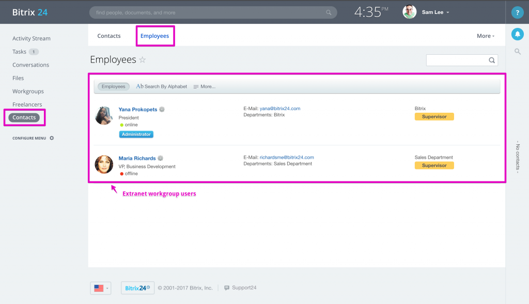Click "Departments: Sales Department" text
Screen dimensions: 529x304
click(277, 164)
